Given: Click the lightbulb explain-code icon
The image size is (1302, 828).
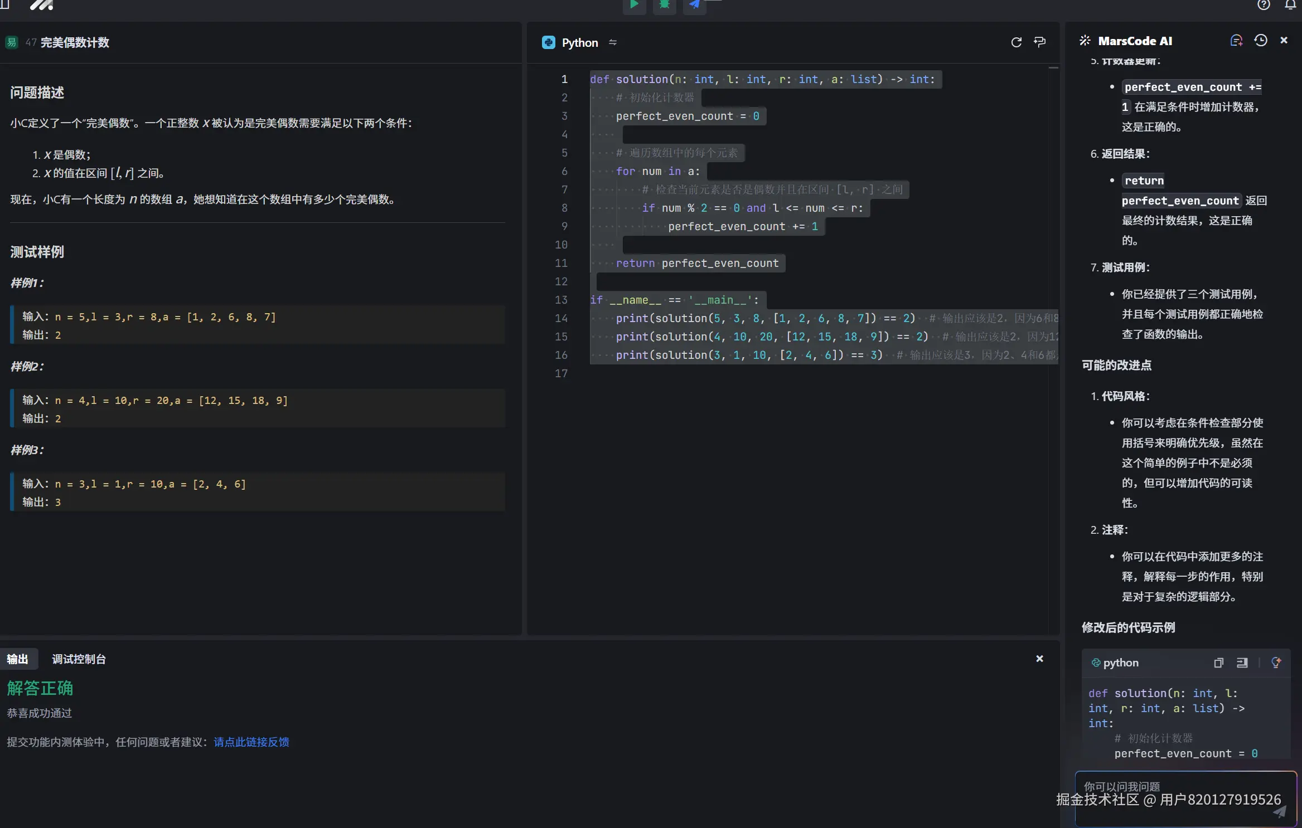Looking at the screenshot, I should (x=1276, y=663).
